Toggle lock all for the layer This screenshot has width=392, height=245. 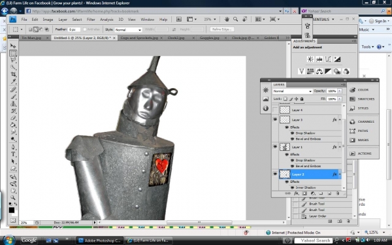pos(302,99)
